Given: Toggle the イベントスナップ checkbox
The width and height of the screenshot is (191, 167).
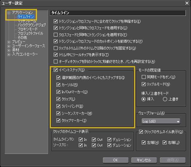Looking at the screenshot, I should tap(56, 70).
